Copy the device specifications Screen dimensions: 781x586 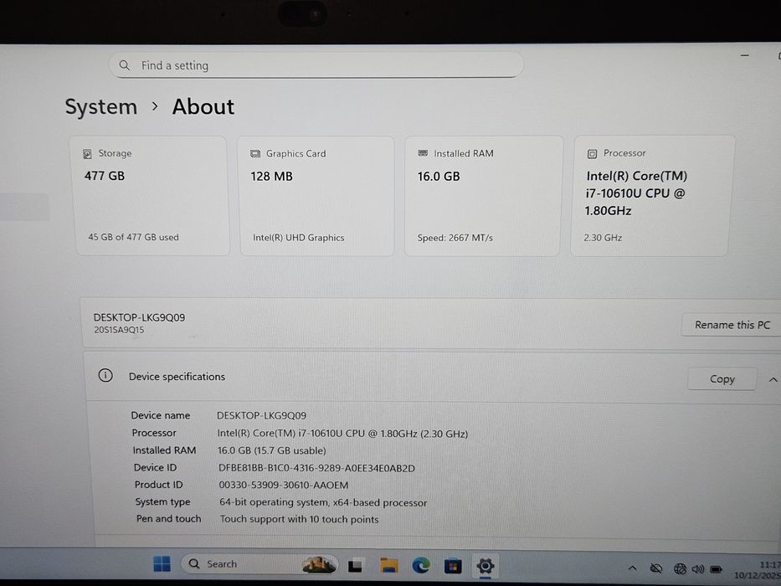click(x=722, y=379)
